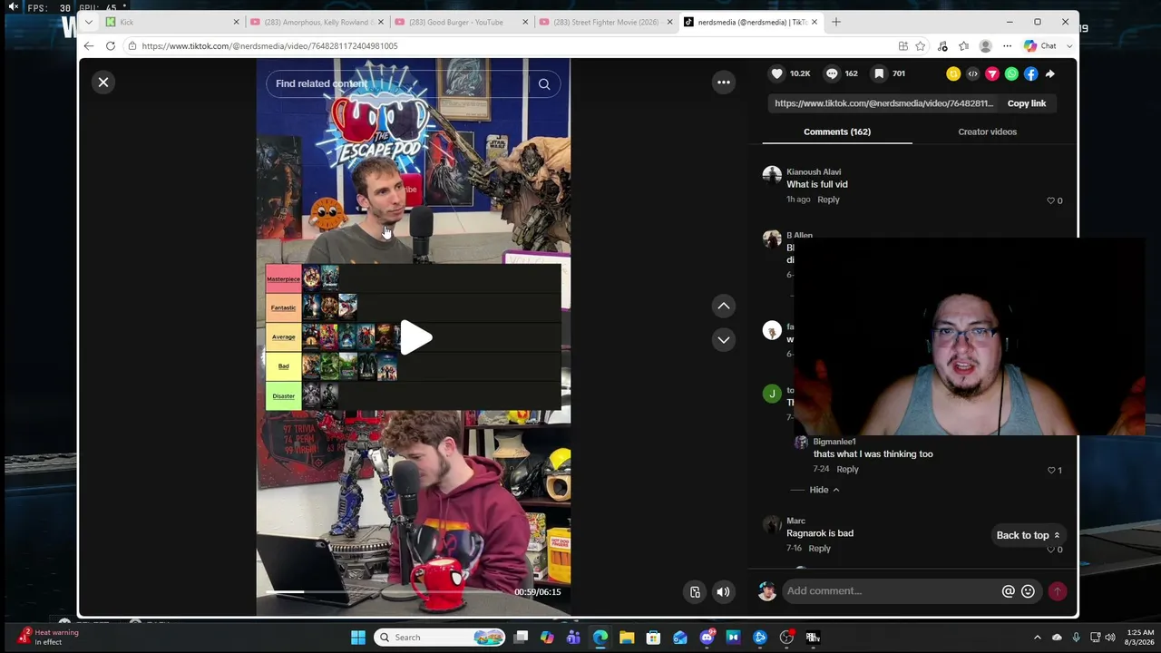
Task: Open the Heat warning weather widget
Action: [50, 637]
